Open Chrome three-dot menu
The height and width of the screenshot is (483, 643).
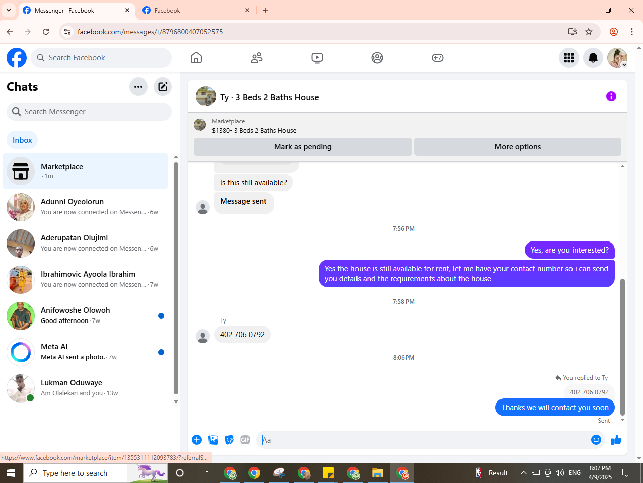point(632,32)
